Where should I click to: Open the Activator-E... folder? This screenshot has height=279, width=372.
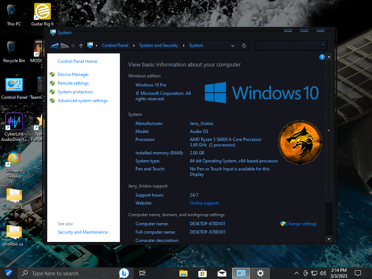pos(14,199)
